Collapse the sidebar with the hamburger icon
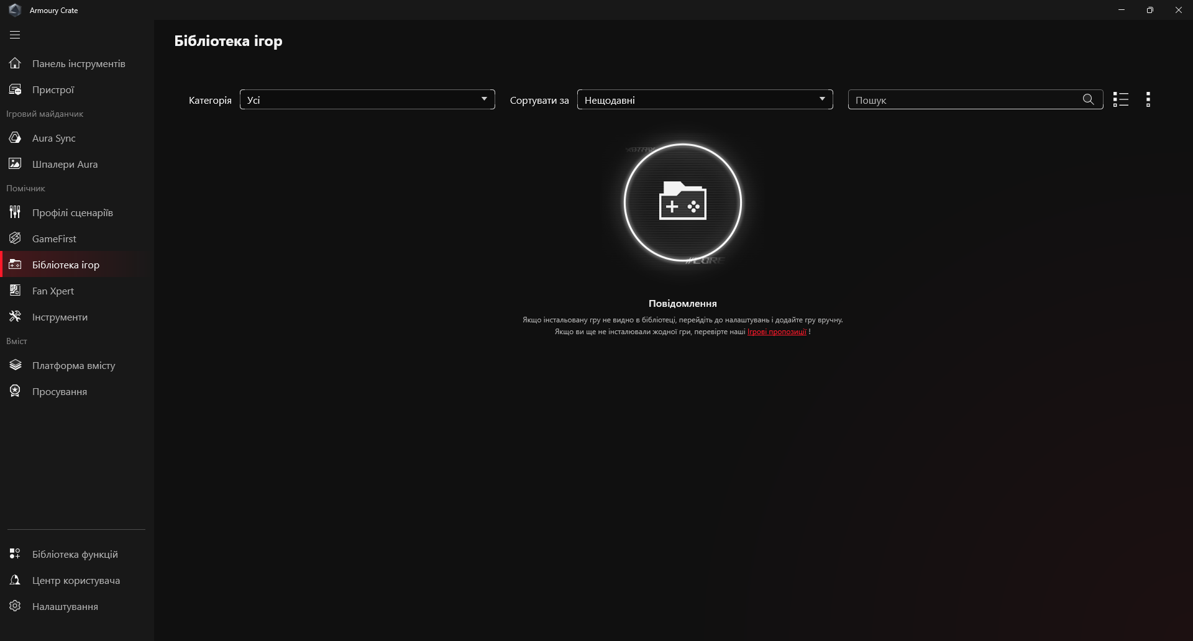Viewport: 1193px width, 641px height. coord(15,35)
